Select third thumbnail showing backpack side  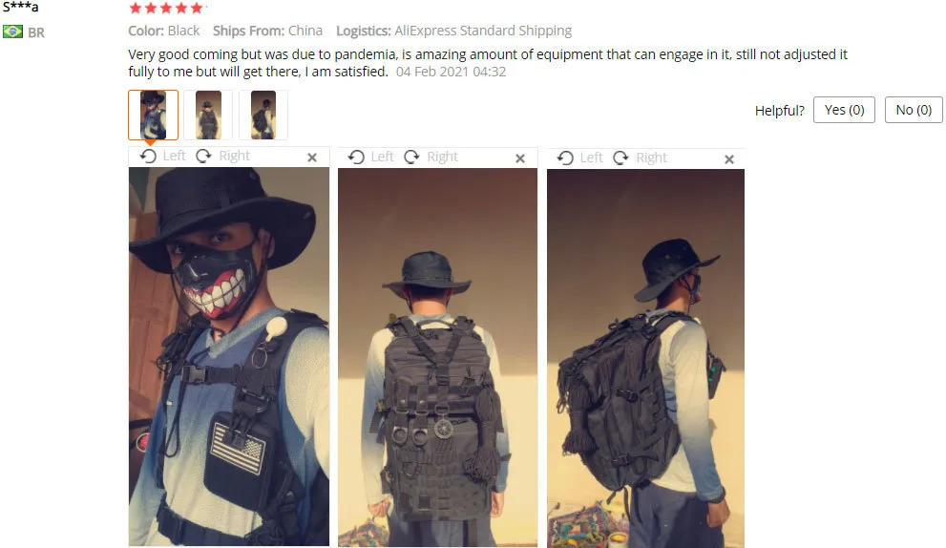[x=263, y=115]
